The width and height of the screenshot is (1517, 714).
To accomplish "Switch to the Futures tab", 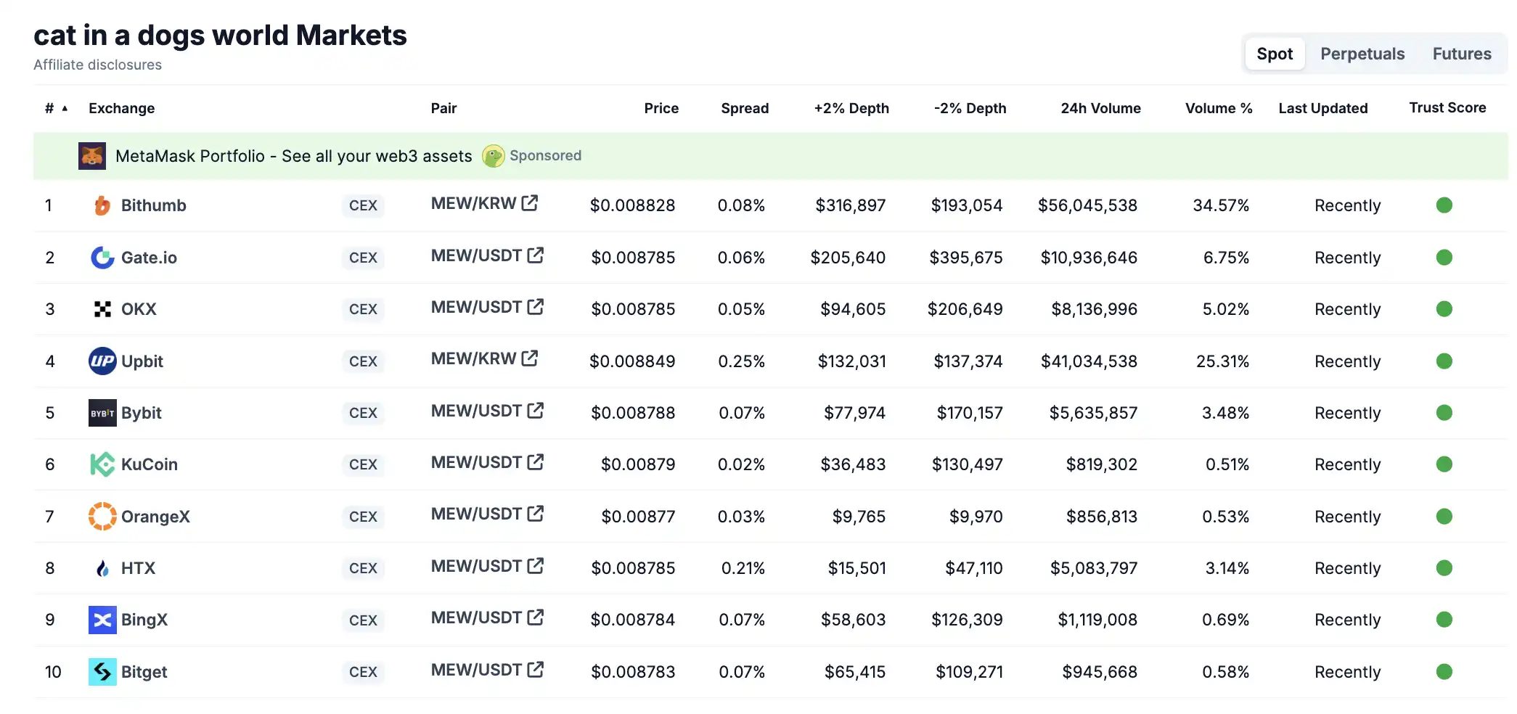I will click(1461, 54).
